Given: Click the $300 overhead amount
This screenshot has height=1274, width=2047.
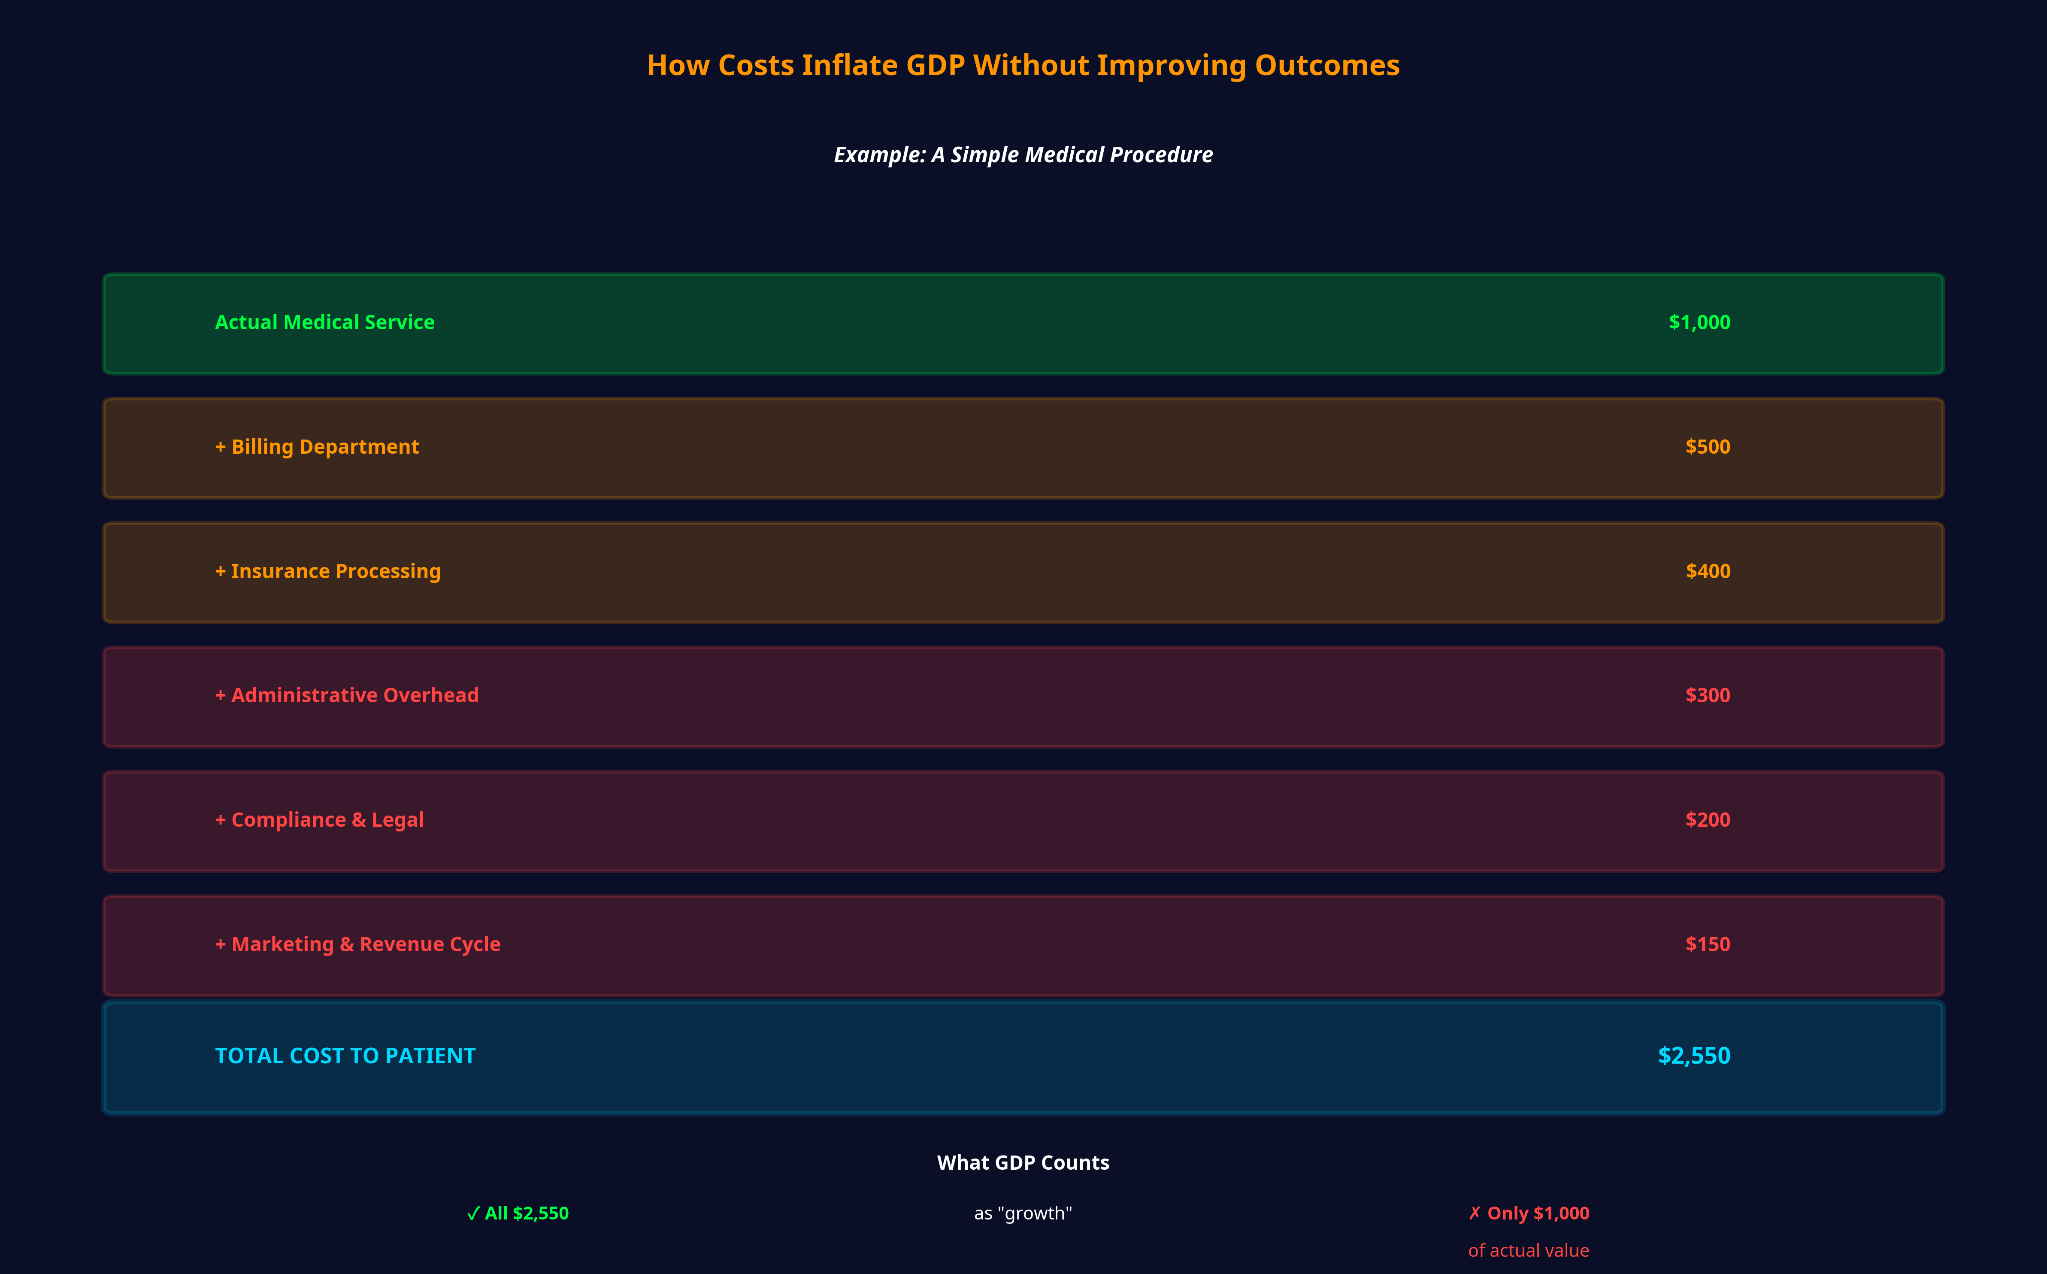Looking at the screenshot, I should coord(1707,696).
